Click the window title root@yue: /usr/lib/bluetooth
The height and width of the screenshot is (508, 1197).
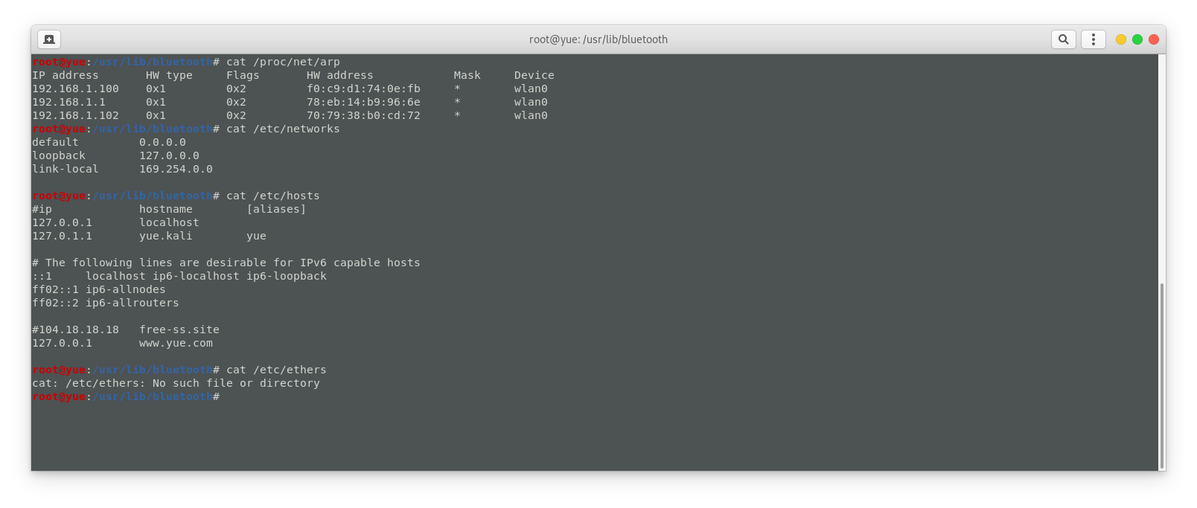(x=598, y=39)
